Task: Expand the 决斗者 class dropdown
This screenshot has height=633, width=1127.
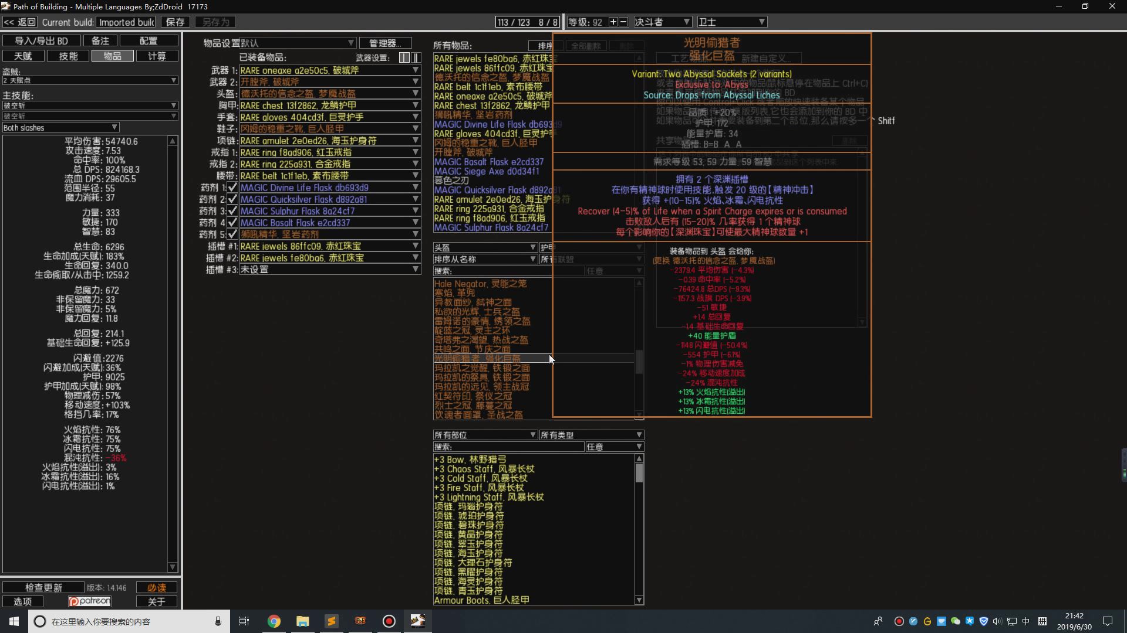Action: pyautogui.click(x=662, y=22)
